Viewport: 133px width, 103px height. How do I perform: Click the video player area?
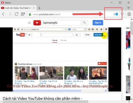click(x=61, y=59)
